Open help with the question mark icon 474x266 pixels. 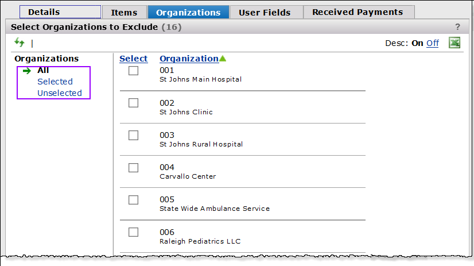point(457,27)
